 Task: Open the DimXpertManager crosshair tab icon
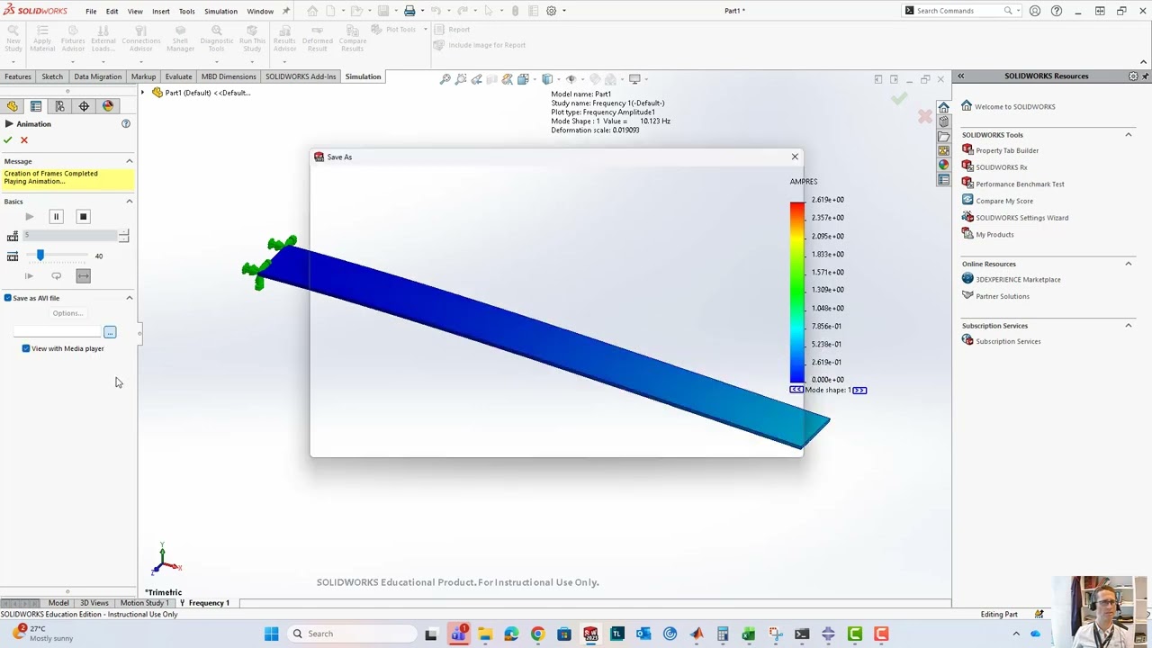[x=84, y=106]
